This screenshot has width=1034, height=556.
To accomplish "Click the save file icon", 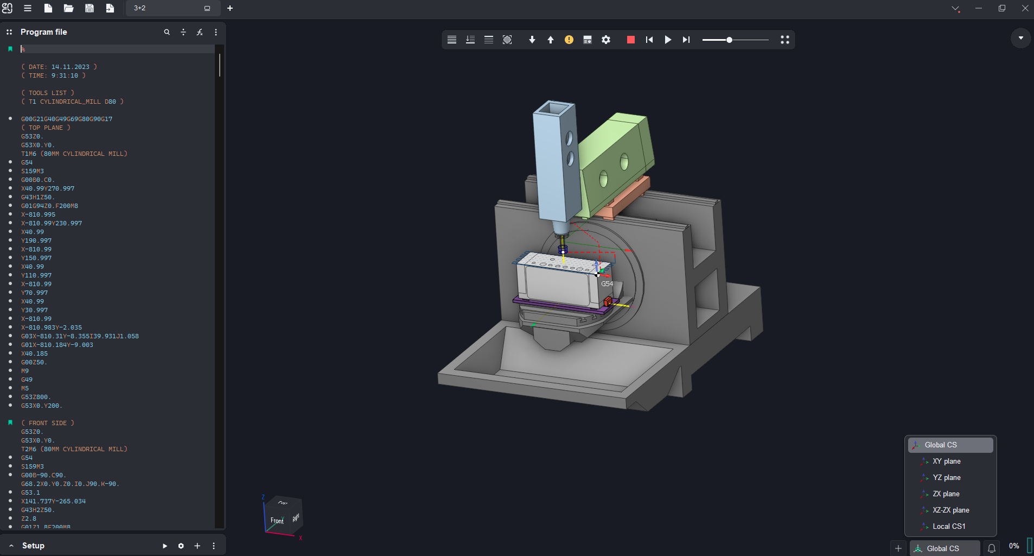I will pyautogui.click(x=90, y=8).
